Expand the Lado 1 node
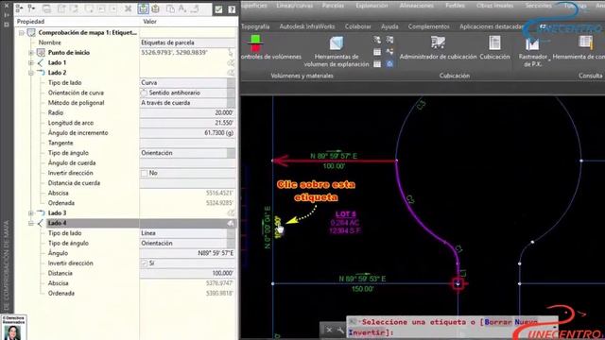The height and width of the screenshot is (340, 605). pos(31,62)
